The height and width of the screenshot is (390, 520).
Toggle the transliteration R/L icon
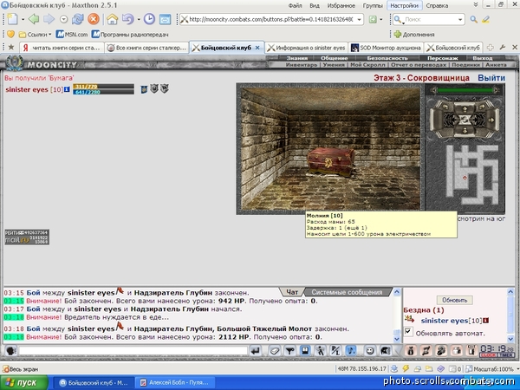(x=335, y=351)
